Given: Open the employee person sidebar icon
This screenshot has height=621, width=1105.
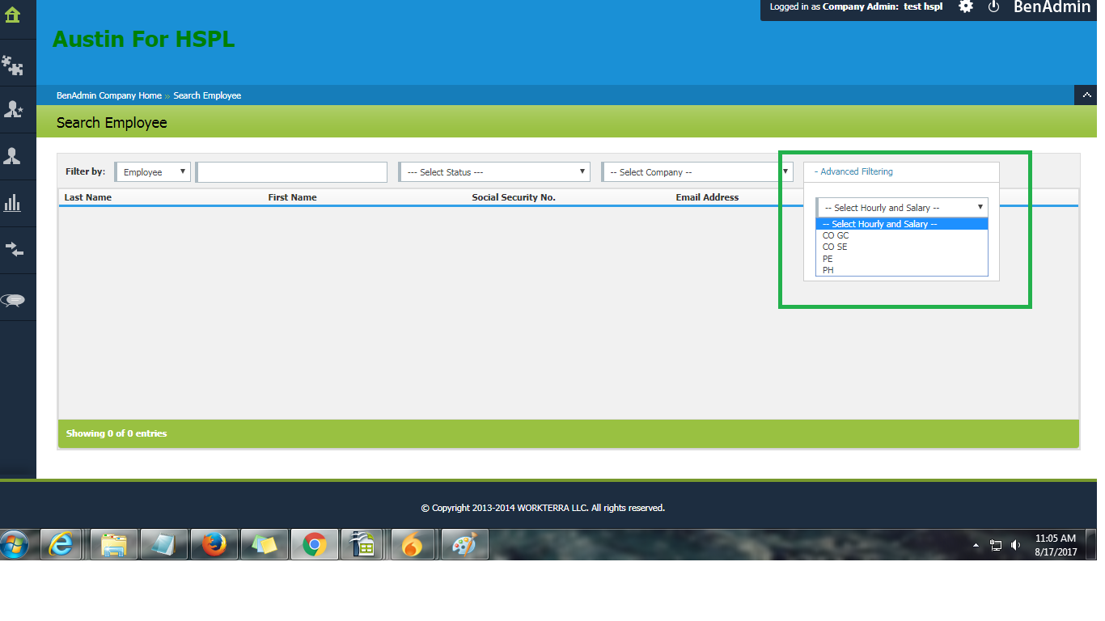Looking at the screenshot, I should coord(13,157).
